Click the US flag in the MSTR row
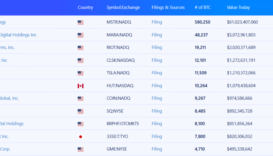The width and height of the screenshot is (273, 156). 80,22
